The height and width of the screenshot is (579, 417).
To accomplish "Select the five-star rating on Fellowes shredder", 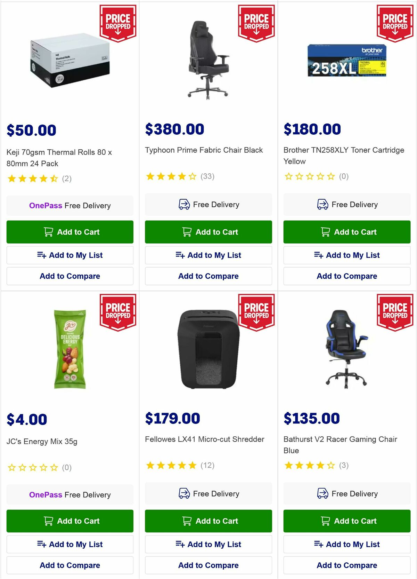I will coord(171,465).
